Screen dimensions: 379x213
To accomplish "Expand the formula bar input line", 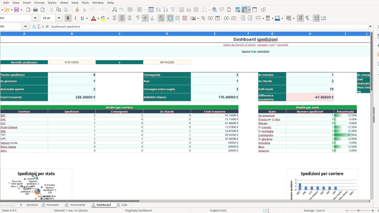I will tap(370, 27).
